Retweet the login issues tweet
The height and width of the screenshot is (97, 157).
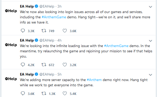[44, 31]
